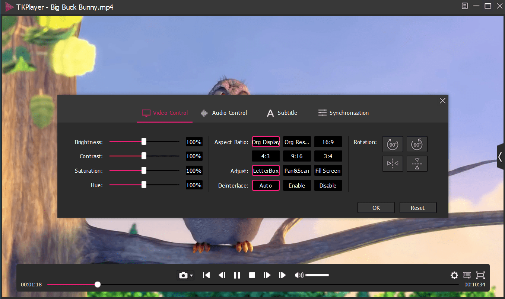Take a snapshot with the camera icon
This screenshot has width=505, height=299.
(x=183, y=275)
